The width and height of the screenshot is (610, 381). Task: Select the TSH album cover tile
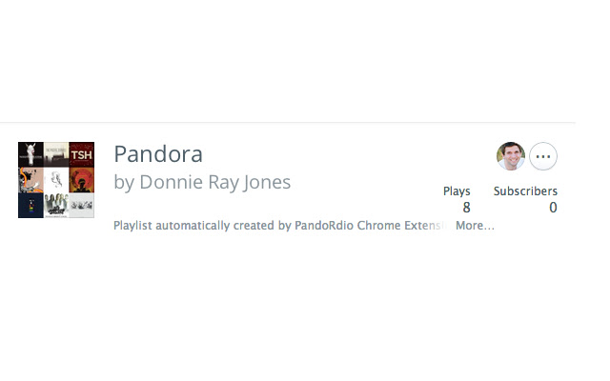tap(82, 154)
